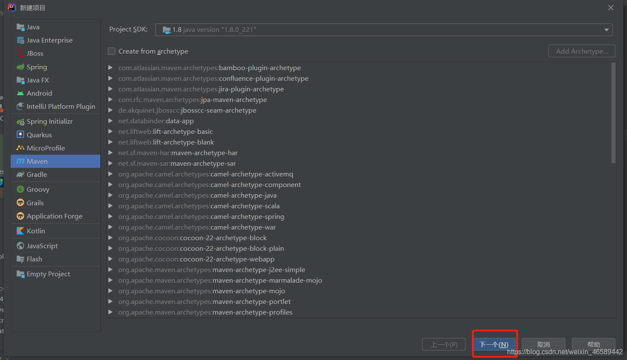Select Gradle project type label
627x360 pixels.
(37, 175)
